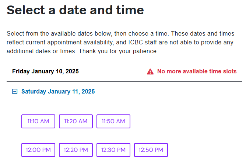Choose the 11:10 AM time slot
The width and height of the screenshot is (246, 161).
coord(38,121)
